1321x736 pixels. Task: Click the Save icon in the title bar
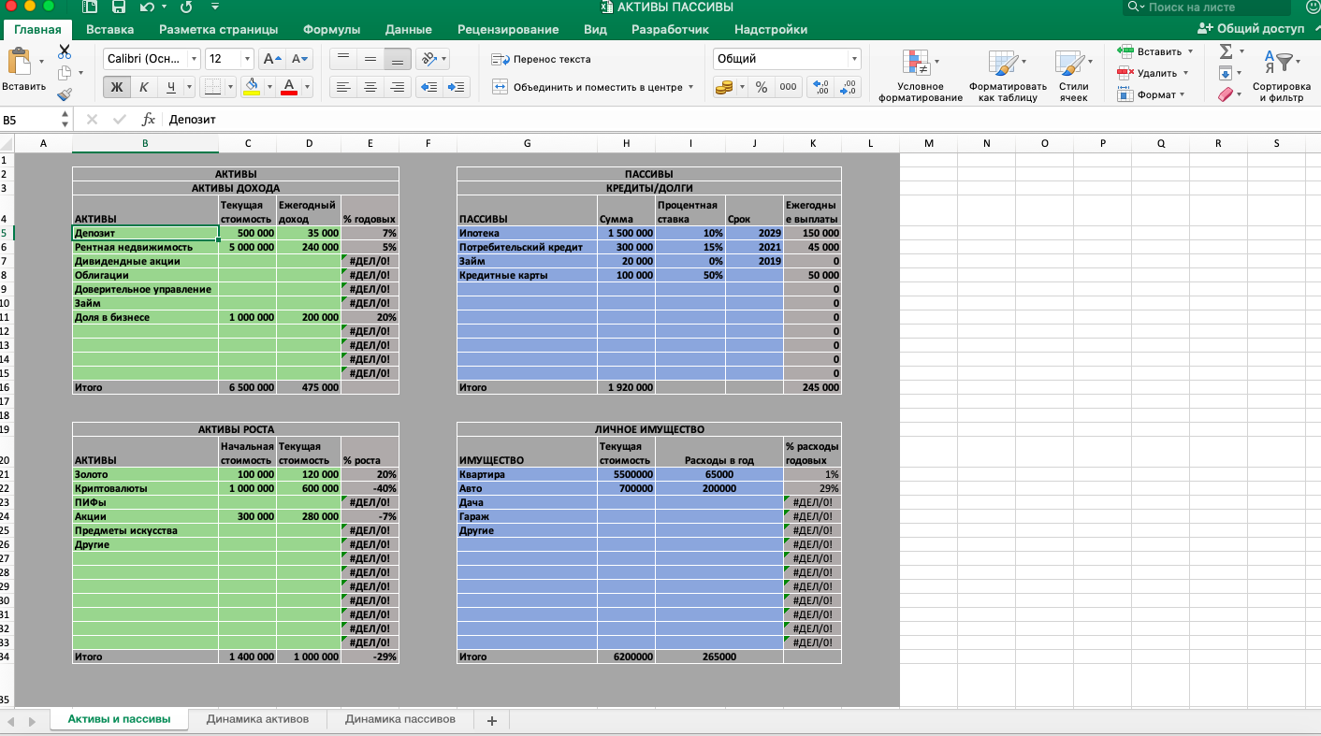click(119, 7)
